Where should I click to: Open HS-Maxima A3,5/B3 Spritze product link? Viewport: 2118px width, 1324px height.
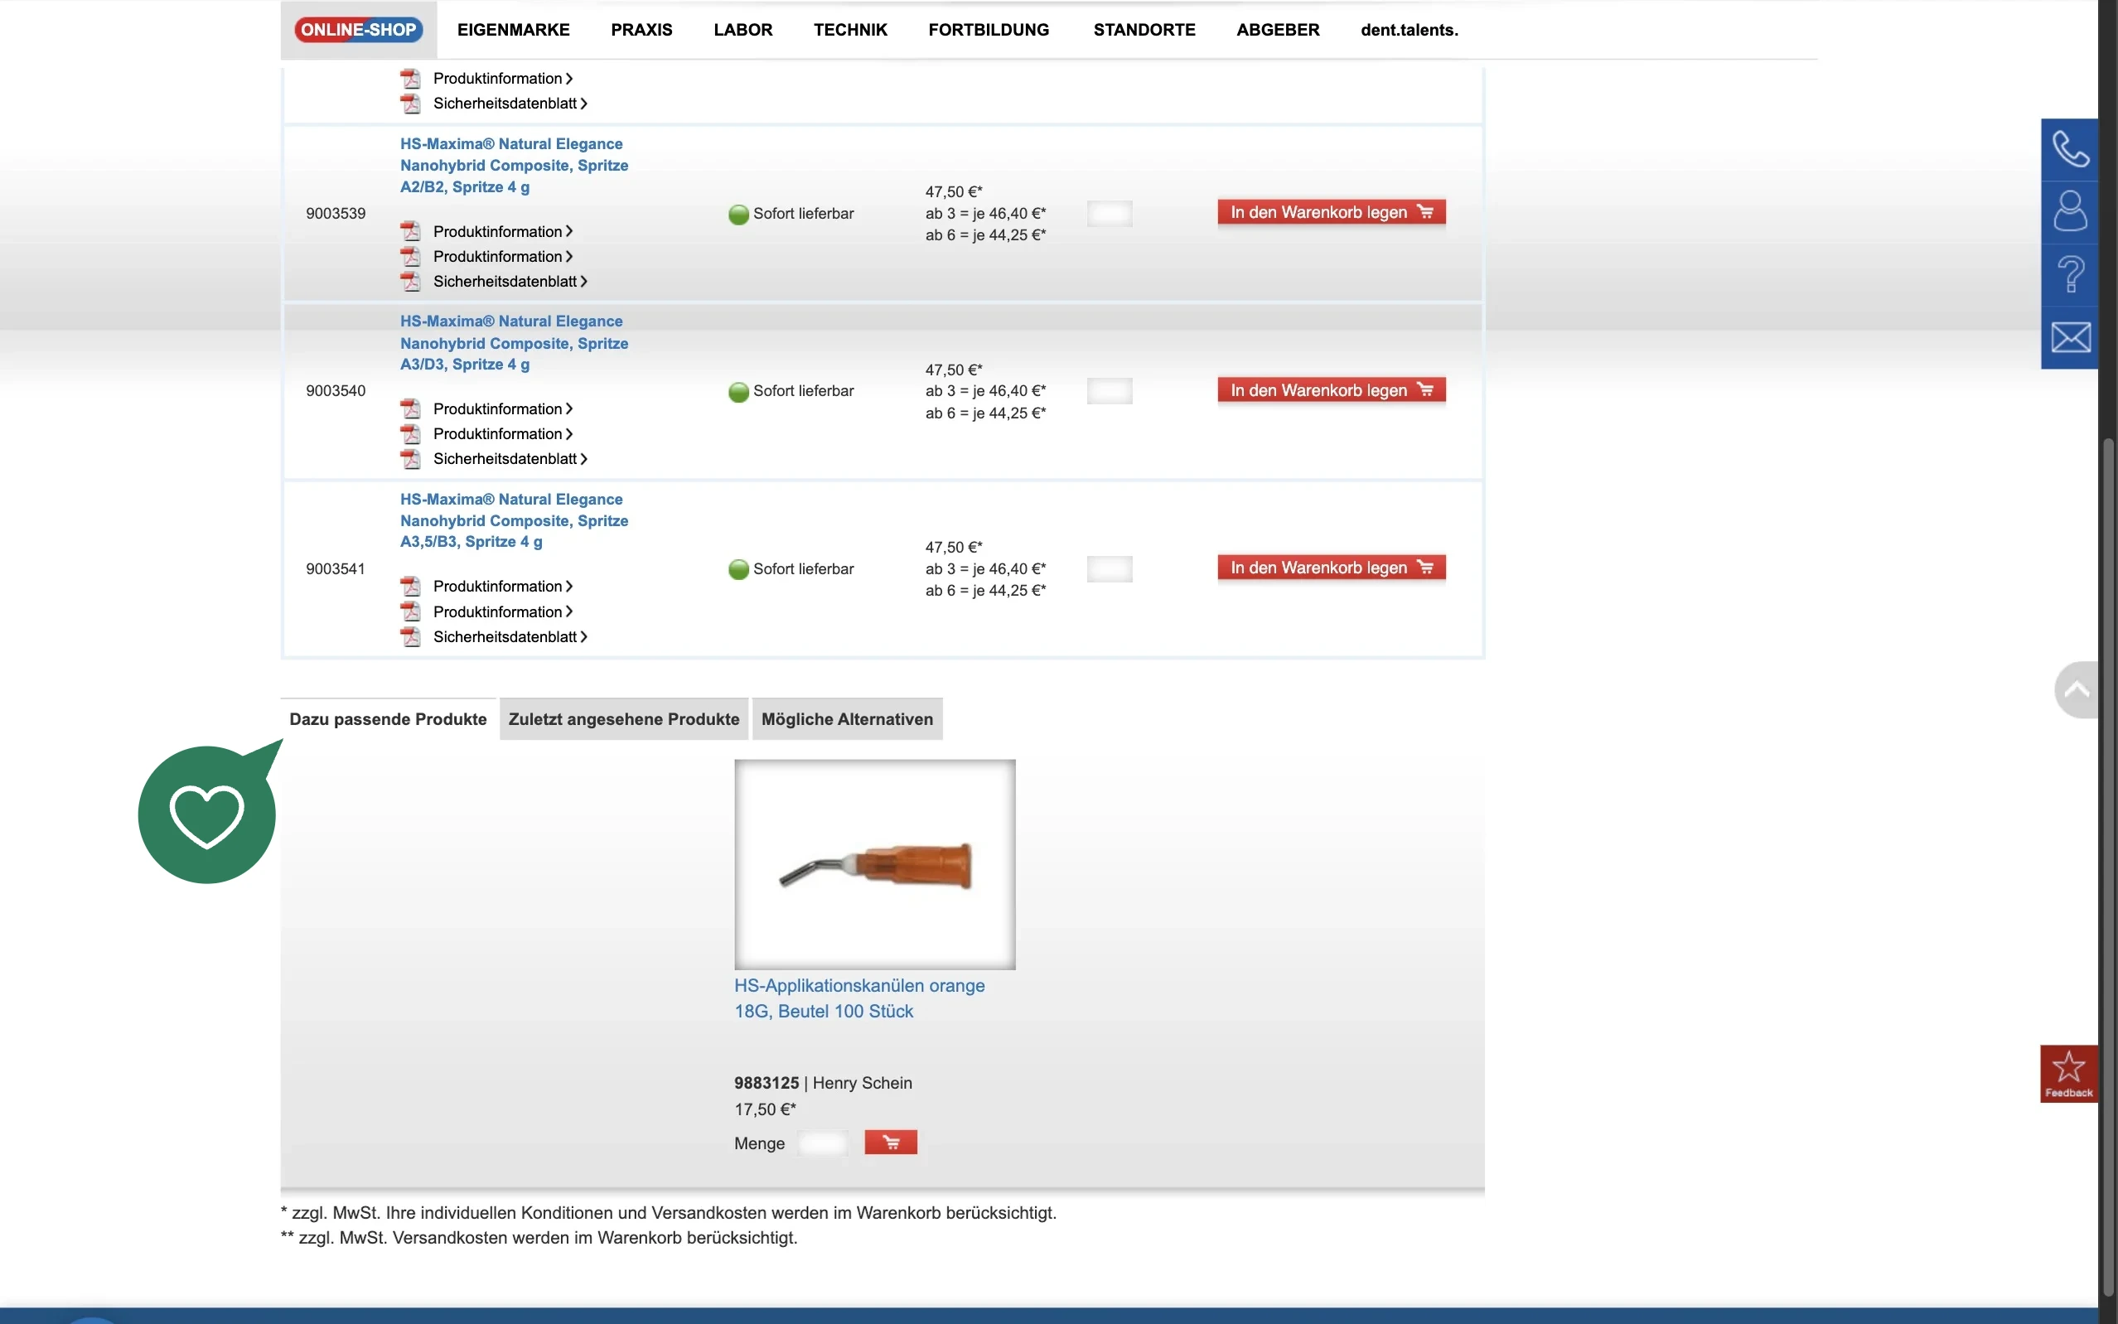514,521
